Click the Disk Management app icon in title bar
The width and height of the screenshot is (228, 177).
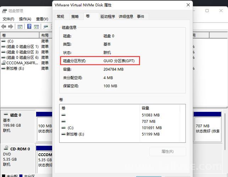click(x=5, y=11)
